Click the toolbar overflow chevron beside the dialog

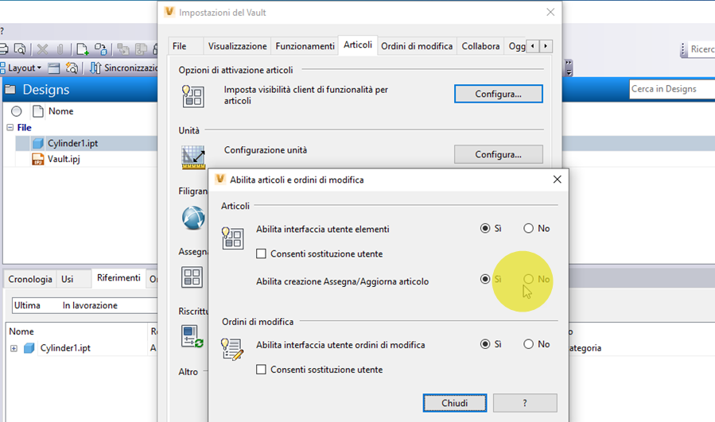click(x=569, y=68)
